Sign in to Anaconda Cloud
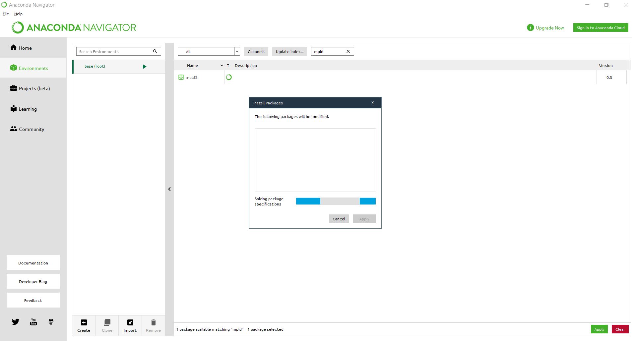Screen dimensions: 632x341 tap(600, 28)
